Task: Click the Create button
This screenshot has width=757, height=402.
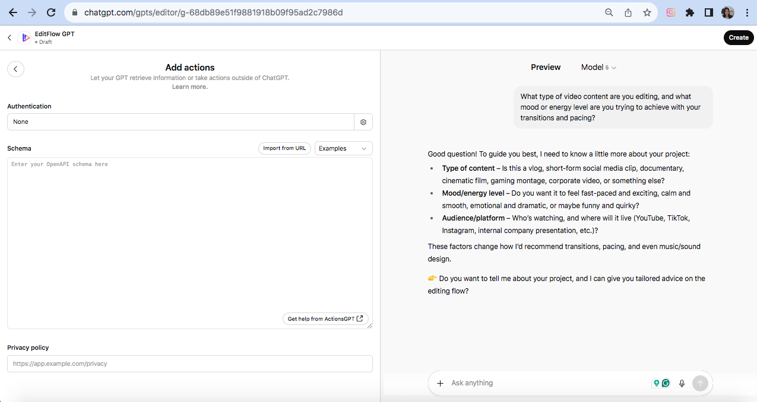Action: tap(739, 37)
